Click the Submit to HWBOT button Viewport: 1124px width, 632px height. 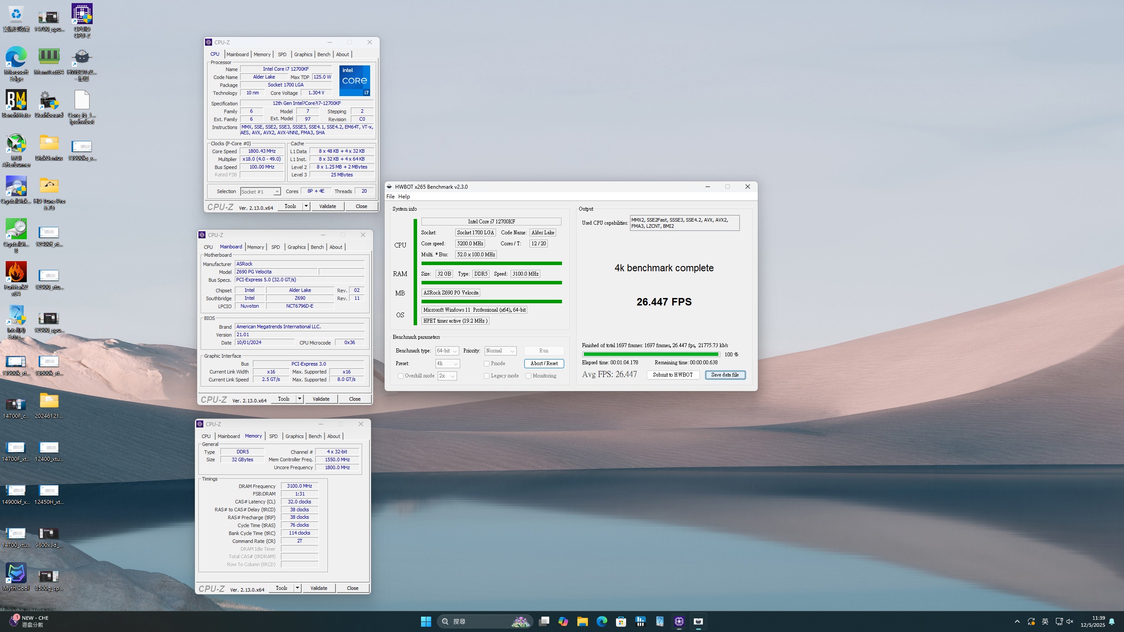[673, 375]
